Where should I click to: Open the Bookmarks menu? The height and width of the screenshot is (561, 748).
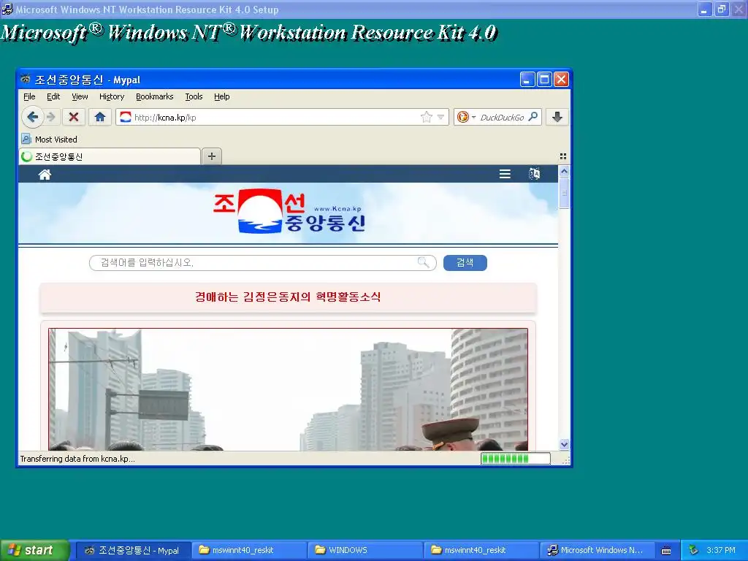click(x=155, y=96)
